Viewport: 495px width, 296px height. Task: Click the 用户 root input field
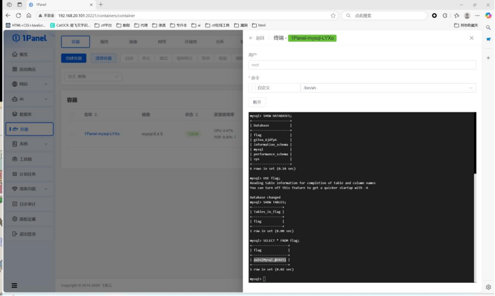coord(362,65)
